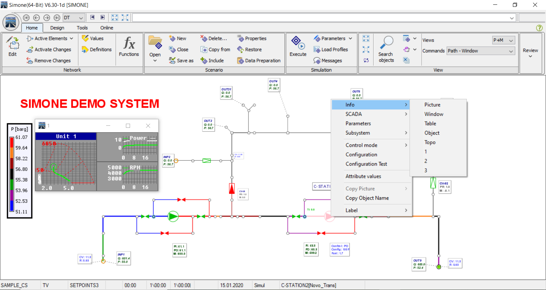546x290 pixels.
Task: Click Delete scenario command
Action: tap(214, 39)
